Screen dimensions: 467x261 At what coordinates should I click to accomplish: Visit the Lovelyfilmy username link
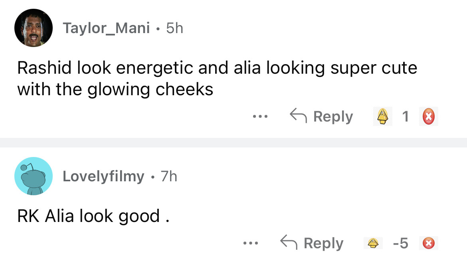tap(103, 176)
